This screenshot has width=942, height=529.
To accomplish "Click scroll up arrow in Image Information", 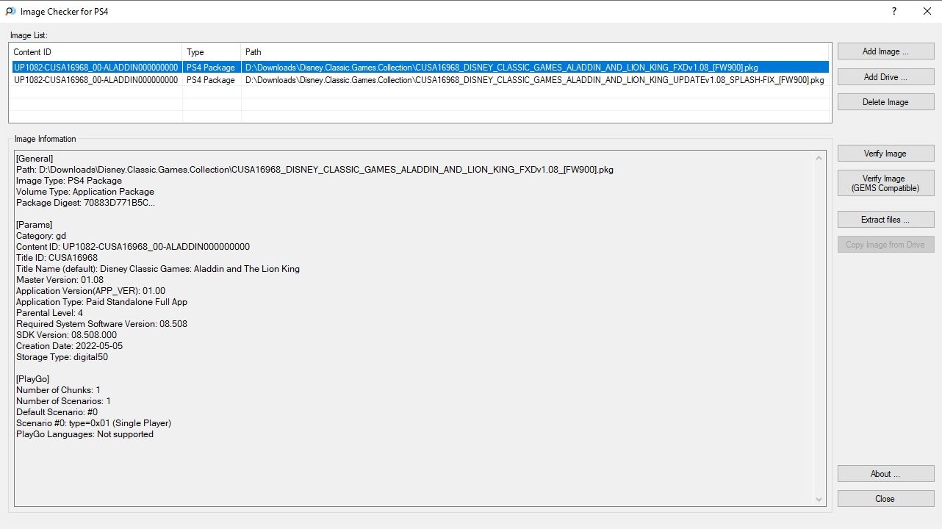I will click(x=819, y=157).
